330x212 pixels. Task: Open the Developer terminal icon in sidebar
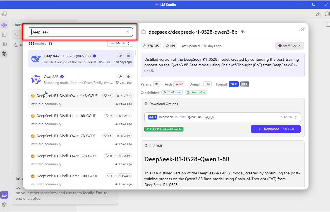point(4,35)
